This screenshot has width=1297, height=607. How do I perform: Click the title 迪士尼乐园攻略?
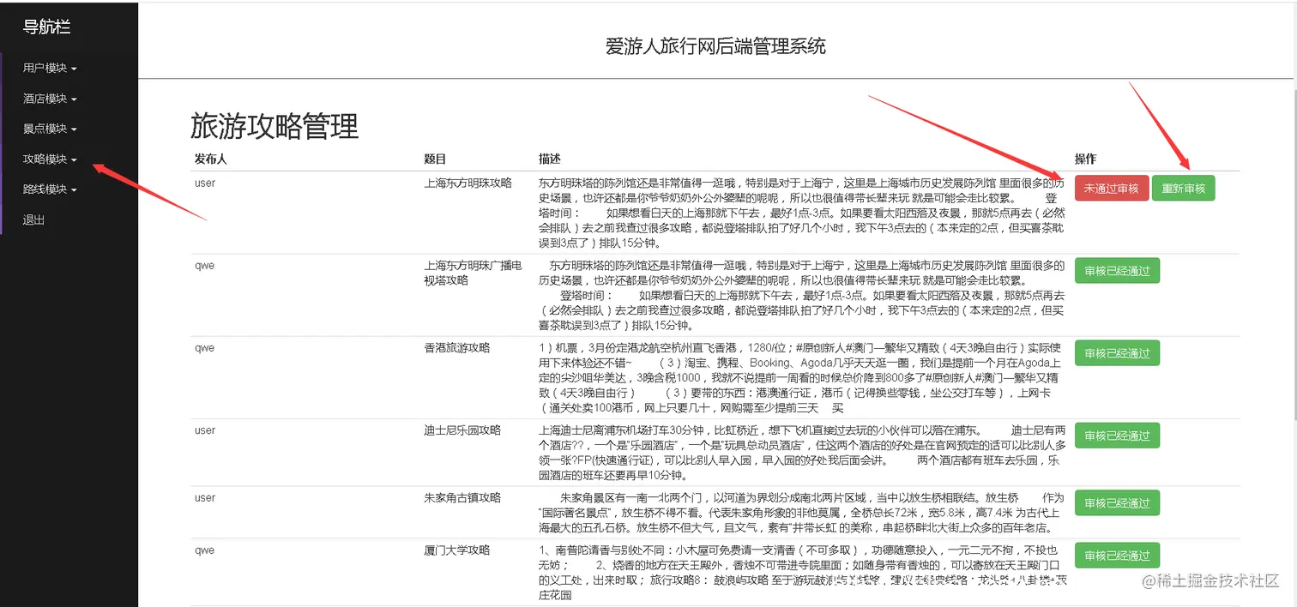pyautogui.click(x=462, y=430)
